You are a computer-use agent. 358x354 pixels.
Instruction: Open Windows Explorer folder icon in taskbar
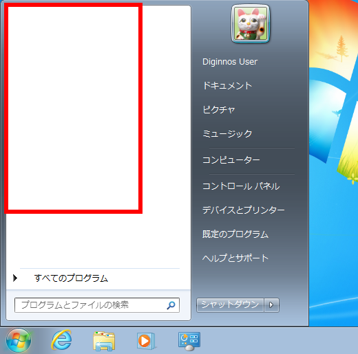point(104,341)
